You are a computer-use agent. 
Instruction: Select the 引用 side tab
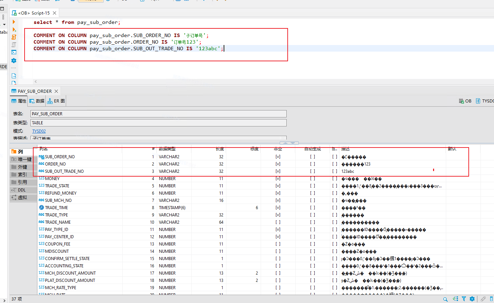coord(23,182)
